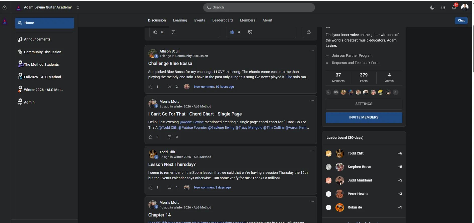Open the Challenge Blue Bossa post title
The width and height of the screenshot is (474, 223).
pyautogui.click(x=170, y=63)
